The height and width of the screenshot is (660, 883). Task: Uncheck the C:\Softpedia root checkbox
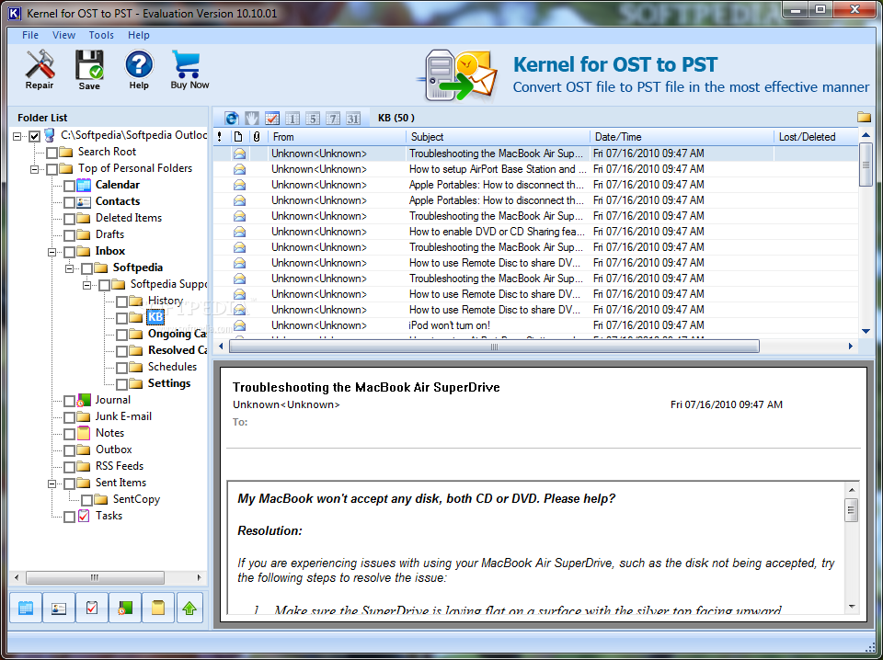(34, 136)
